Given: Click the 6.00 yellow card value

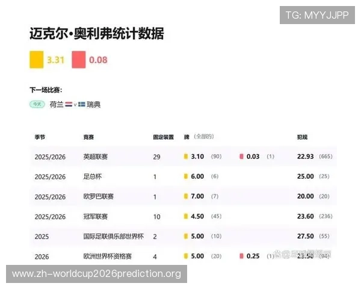Looking at the screenshot, I should pos(197,176).
